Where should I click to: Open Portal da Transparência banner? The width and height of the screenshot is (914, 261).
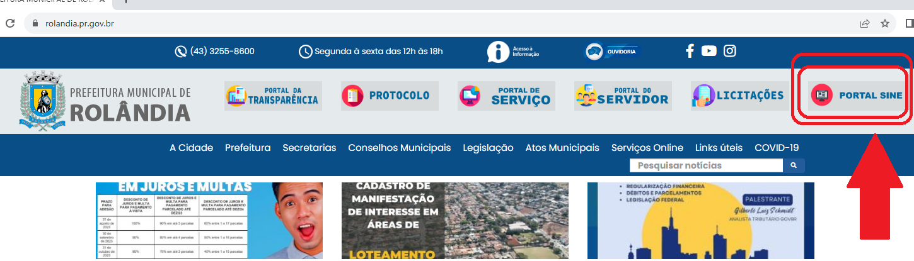coord(273,96)
